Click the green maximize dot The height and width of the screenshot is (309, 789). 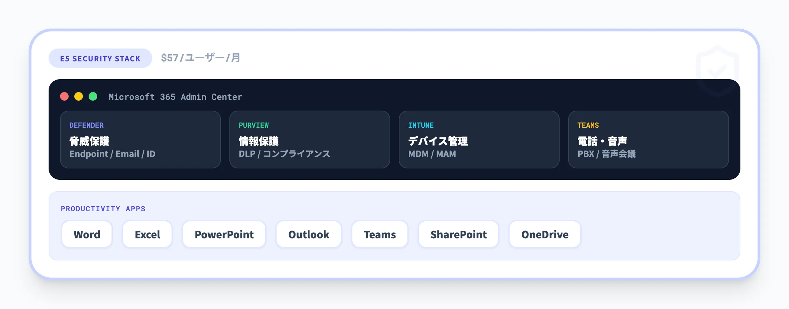click(93, 97)
